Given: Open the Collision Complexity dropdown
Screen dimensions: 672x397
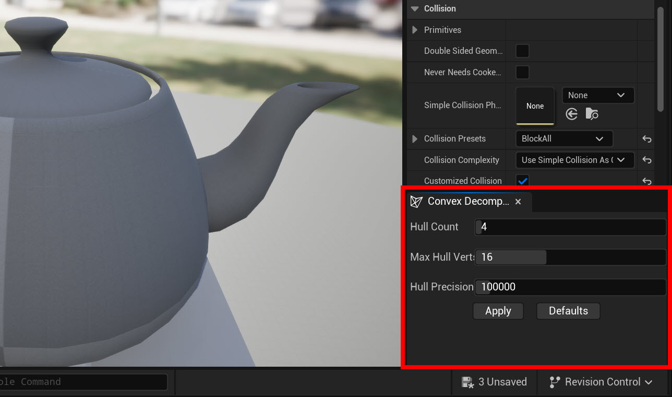Looking at the screenshot, I should click(574, 160).
